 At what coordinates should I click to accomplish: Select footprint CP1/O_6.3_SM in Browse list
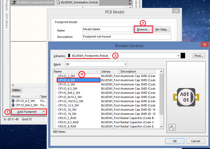[67, 89]
